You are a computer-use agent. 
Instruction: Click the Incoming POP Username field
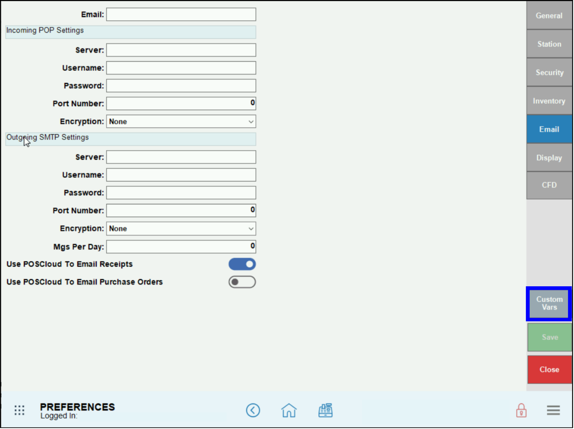tap(181, 68)
